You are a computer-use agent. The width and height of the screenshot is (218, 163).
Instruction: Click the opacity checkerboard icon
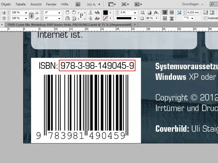pos(142,18)
